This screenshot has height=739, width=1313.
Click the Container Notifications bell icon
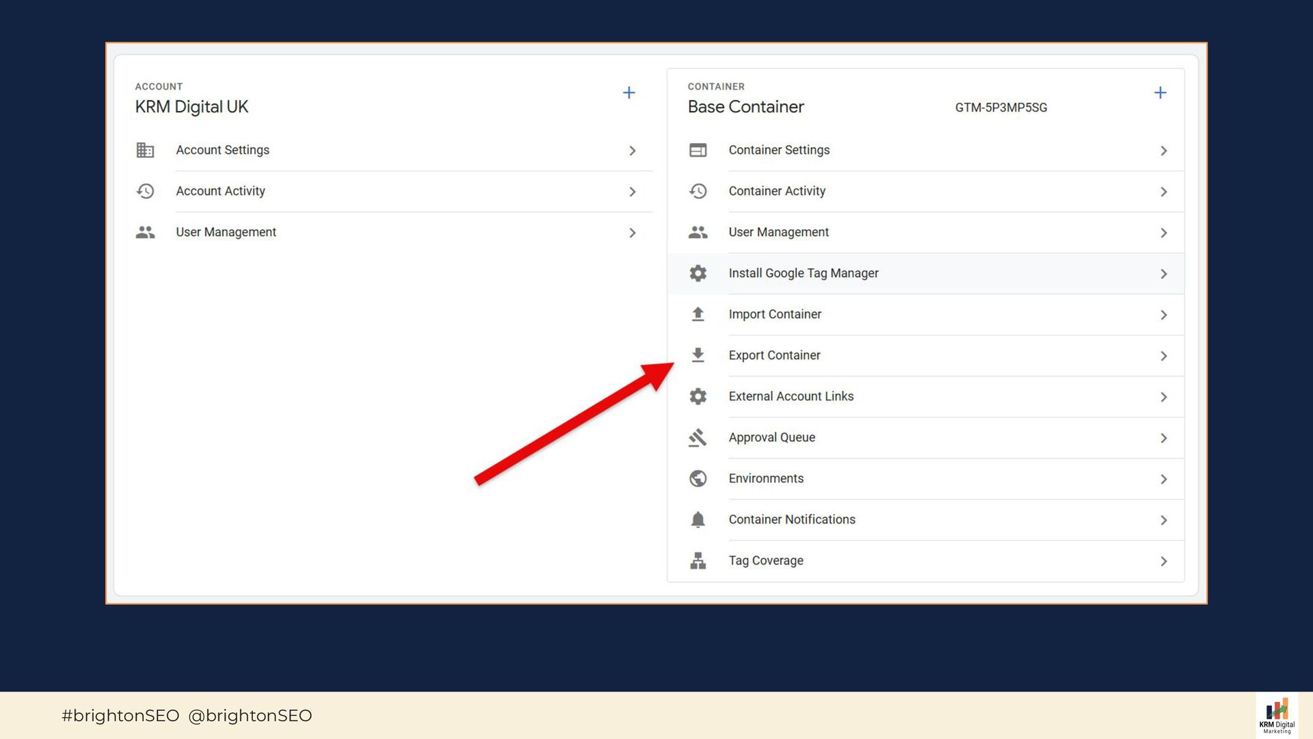coord(698,519)
